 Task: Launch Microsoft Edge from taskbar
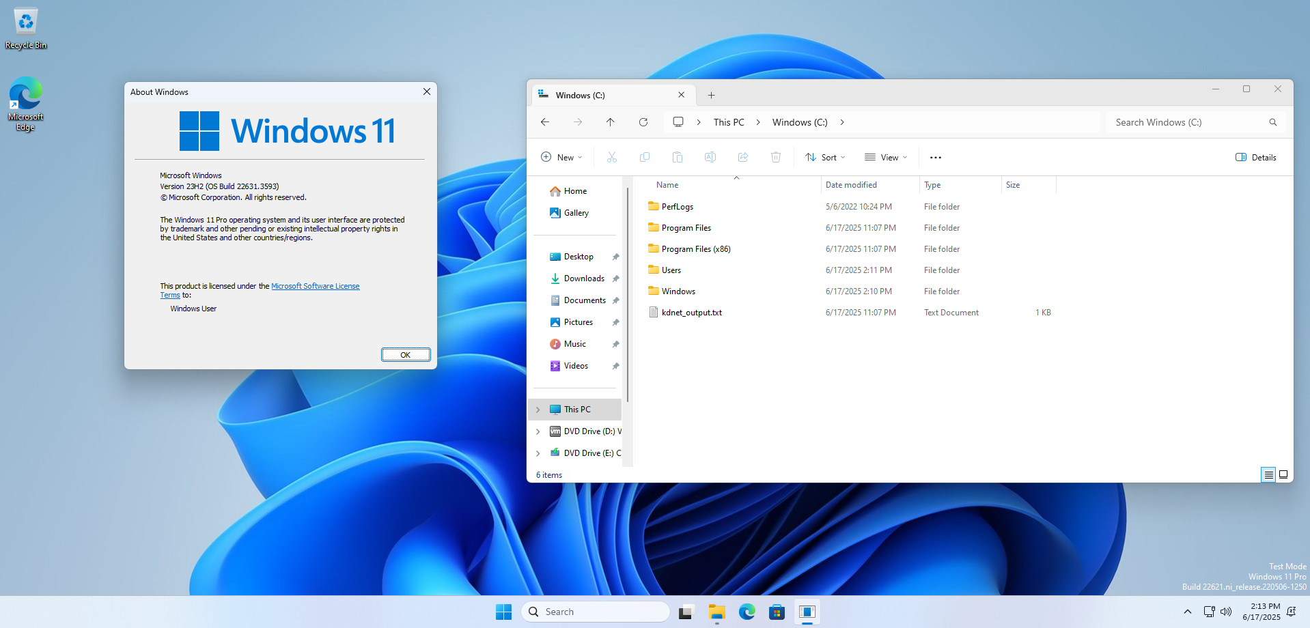(x=747, y=612)
